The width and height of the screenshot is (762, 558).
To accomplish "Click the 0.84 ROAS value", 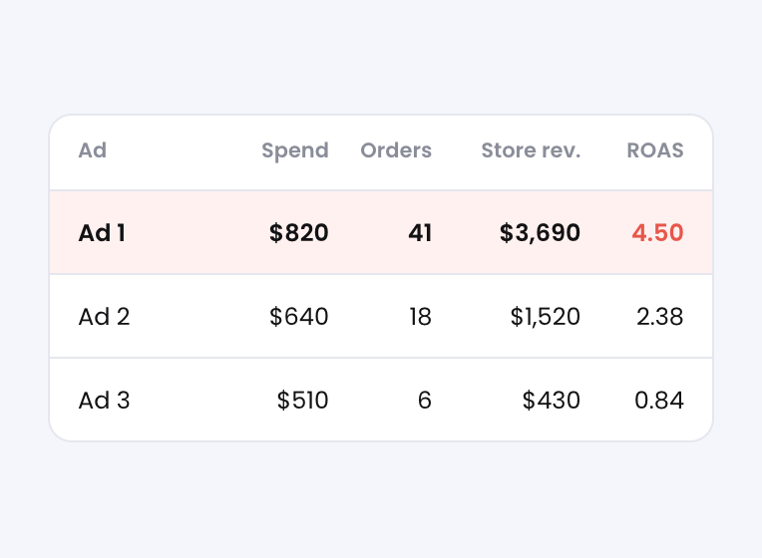I will pyautogui.click(x=659, y=401).
